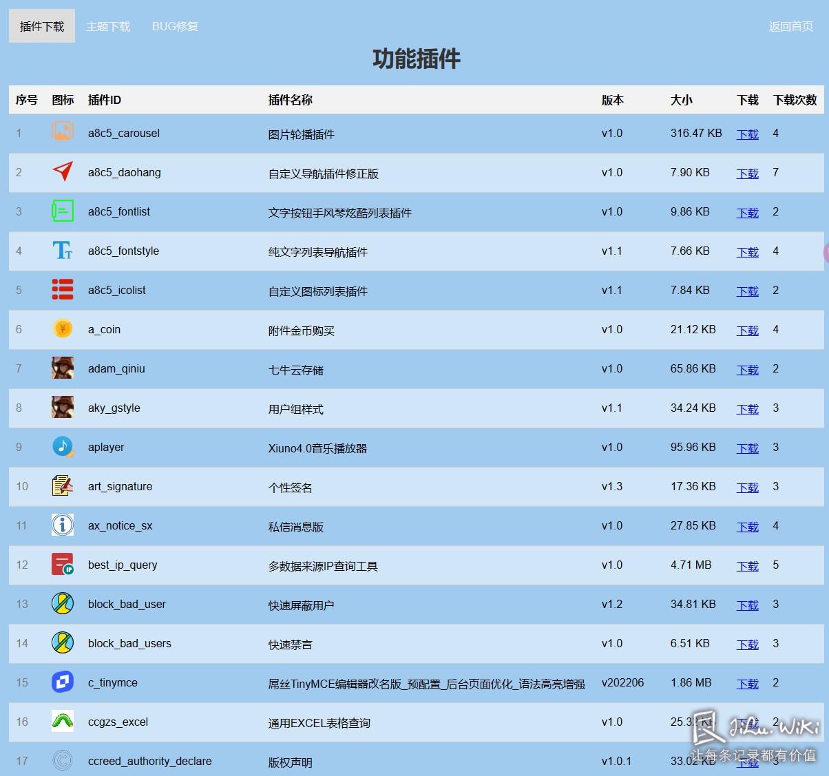Click the c_tinymce blue square icon
829x776 pixels.
(63, 682)
